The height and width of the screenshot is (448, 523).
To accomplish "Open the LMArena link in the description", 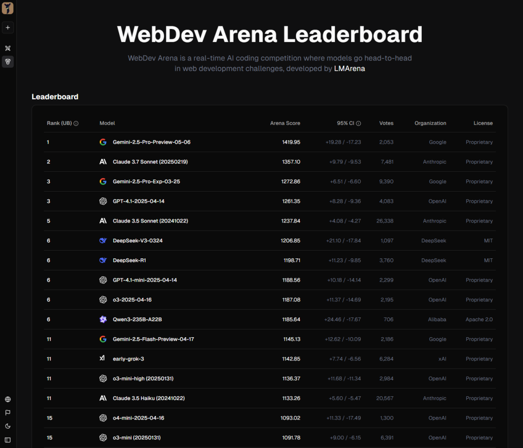I will point(349,69).
